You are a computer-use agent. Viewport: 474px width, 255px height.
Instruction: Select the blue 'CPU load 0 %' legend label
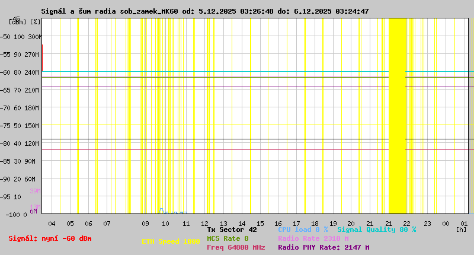pyautogui.click(x=303, y=230)
